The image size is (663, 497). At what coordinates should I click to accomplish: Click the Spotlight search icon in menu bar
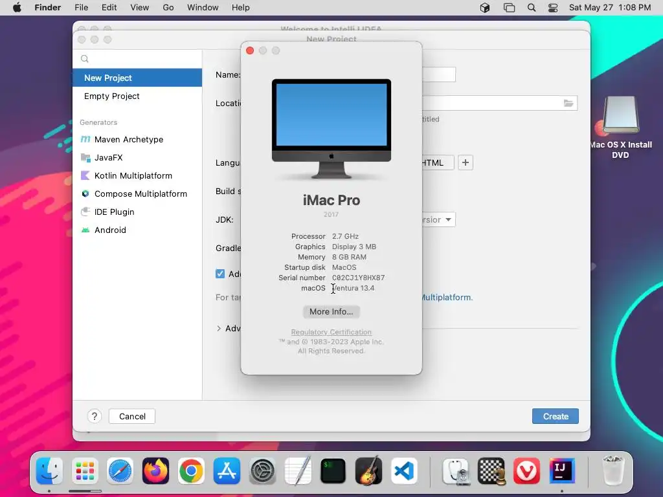click(532, 8)
